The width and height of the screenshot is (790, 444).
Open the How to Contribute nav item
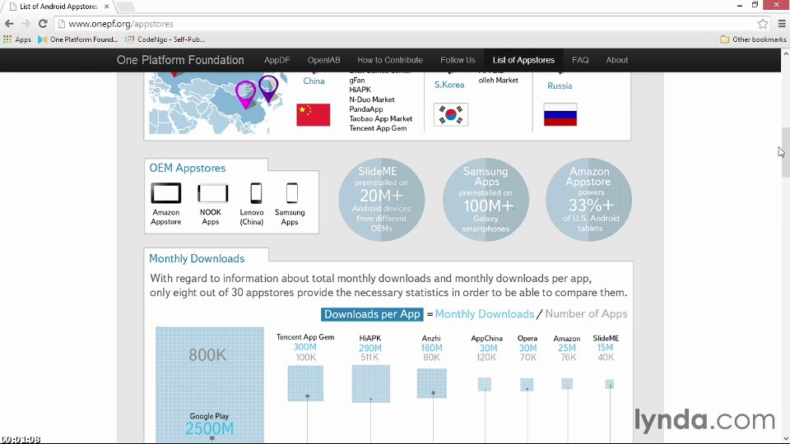point(390,60)
